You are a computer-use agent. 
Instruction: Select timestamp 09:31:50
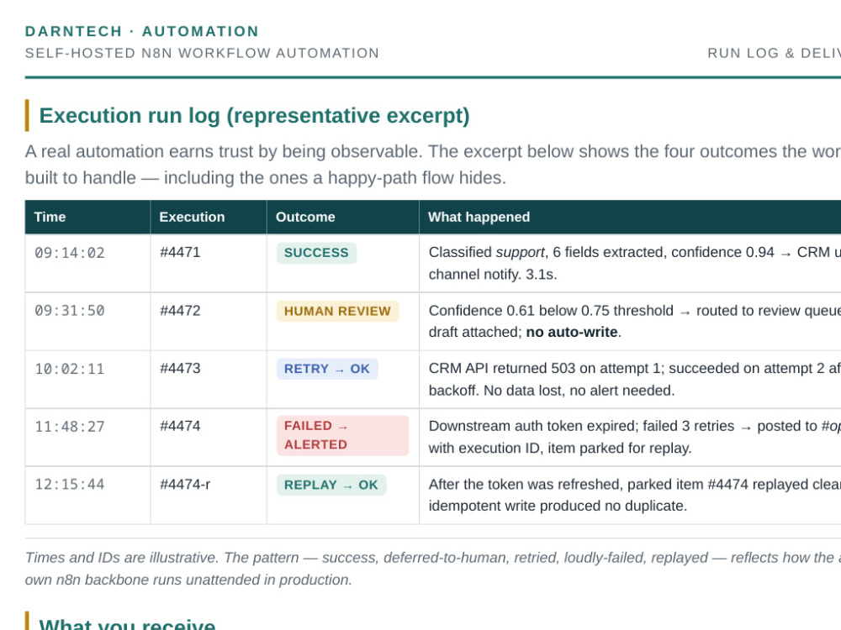[70, 311]
